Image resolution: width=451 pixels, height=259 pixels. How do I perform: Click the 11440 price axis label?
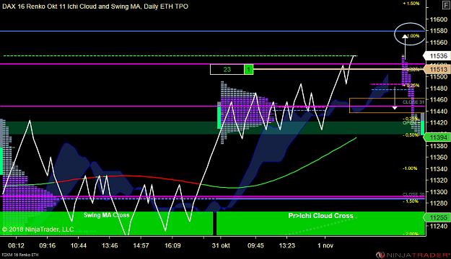[439, 112]
